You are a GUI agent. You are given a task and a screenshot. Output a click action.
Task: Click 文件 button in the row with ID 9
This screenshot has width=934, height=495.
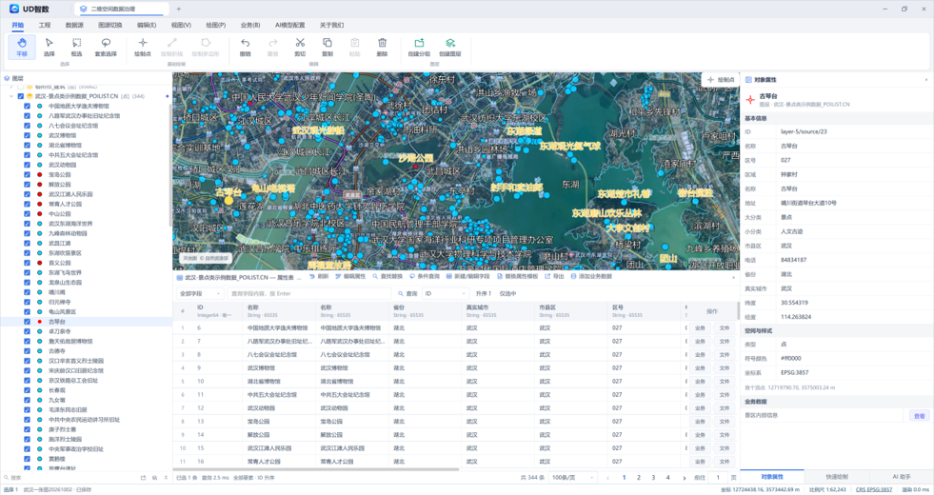[x=725, y=368]
